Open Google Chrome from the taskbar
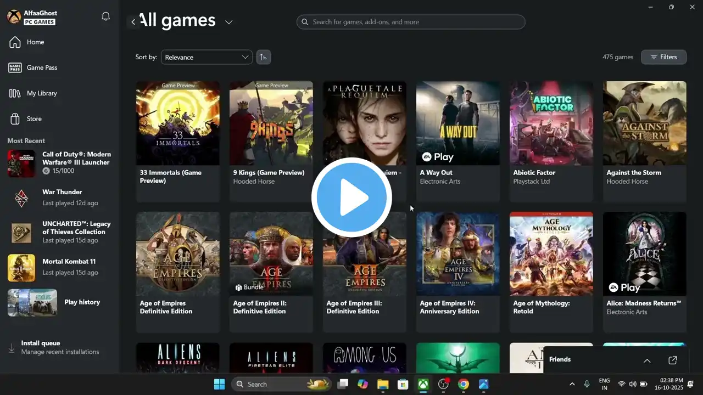The height and width of the screenshot is (395, 703). (464, 385)
